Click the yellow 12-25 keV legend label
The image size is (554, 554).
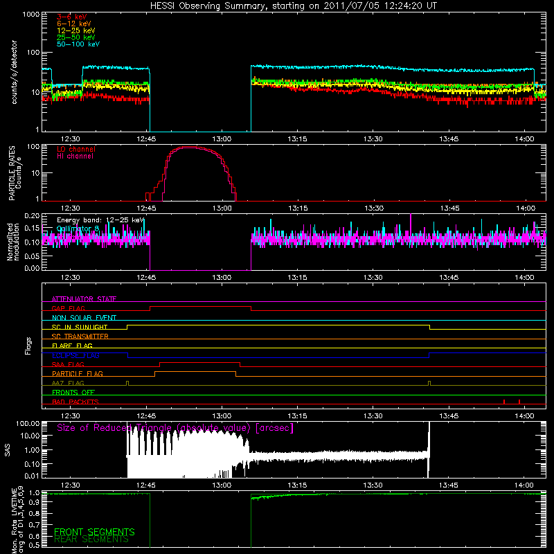75,30
